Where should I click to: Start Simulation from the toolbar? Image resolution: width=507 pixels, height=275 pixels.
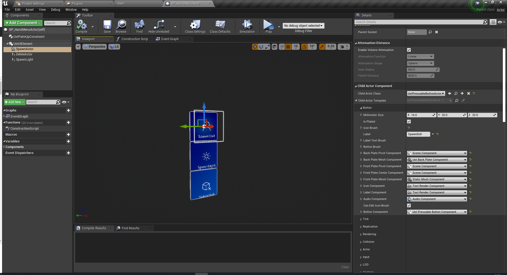coord(247,25)
